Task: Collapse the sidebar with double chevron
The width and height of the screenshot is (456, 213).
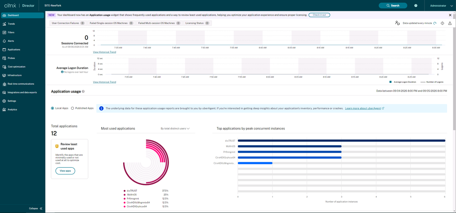Action: [x=41, y=208]
